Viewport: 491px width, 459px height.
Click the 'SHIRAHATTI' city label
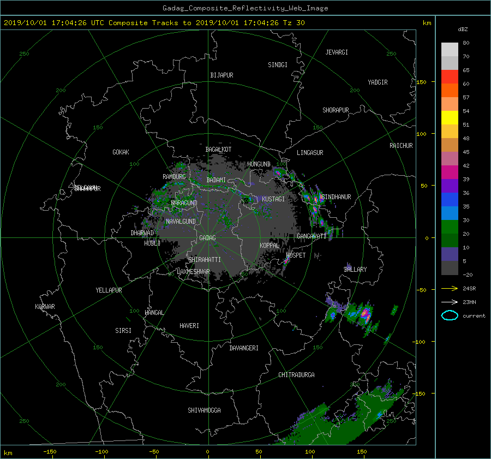click(205, 260)
